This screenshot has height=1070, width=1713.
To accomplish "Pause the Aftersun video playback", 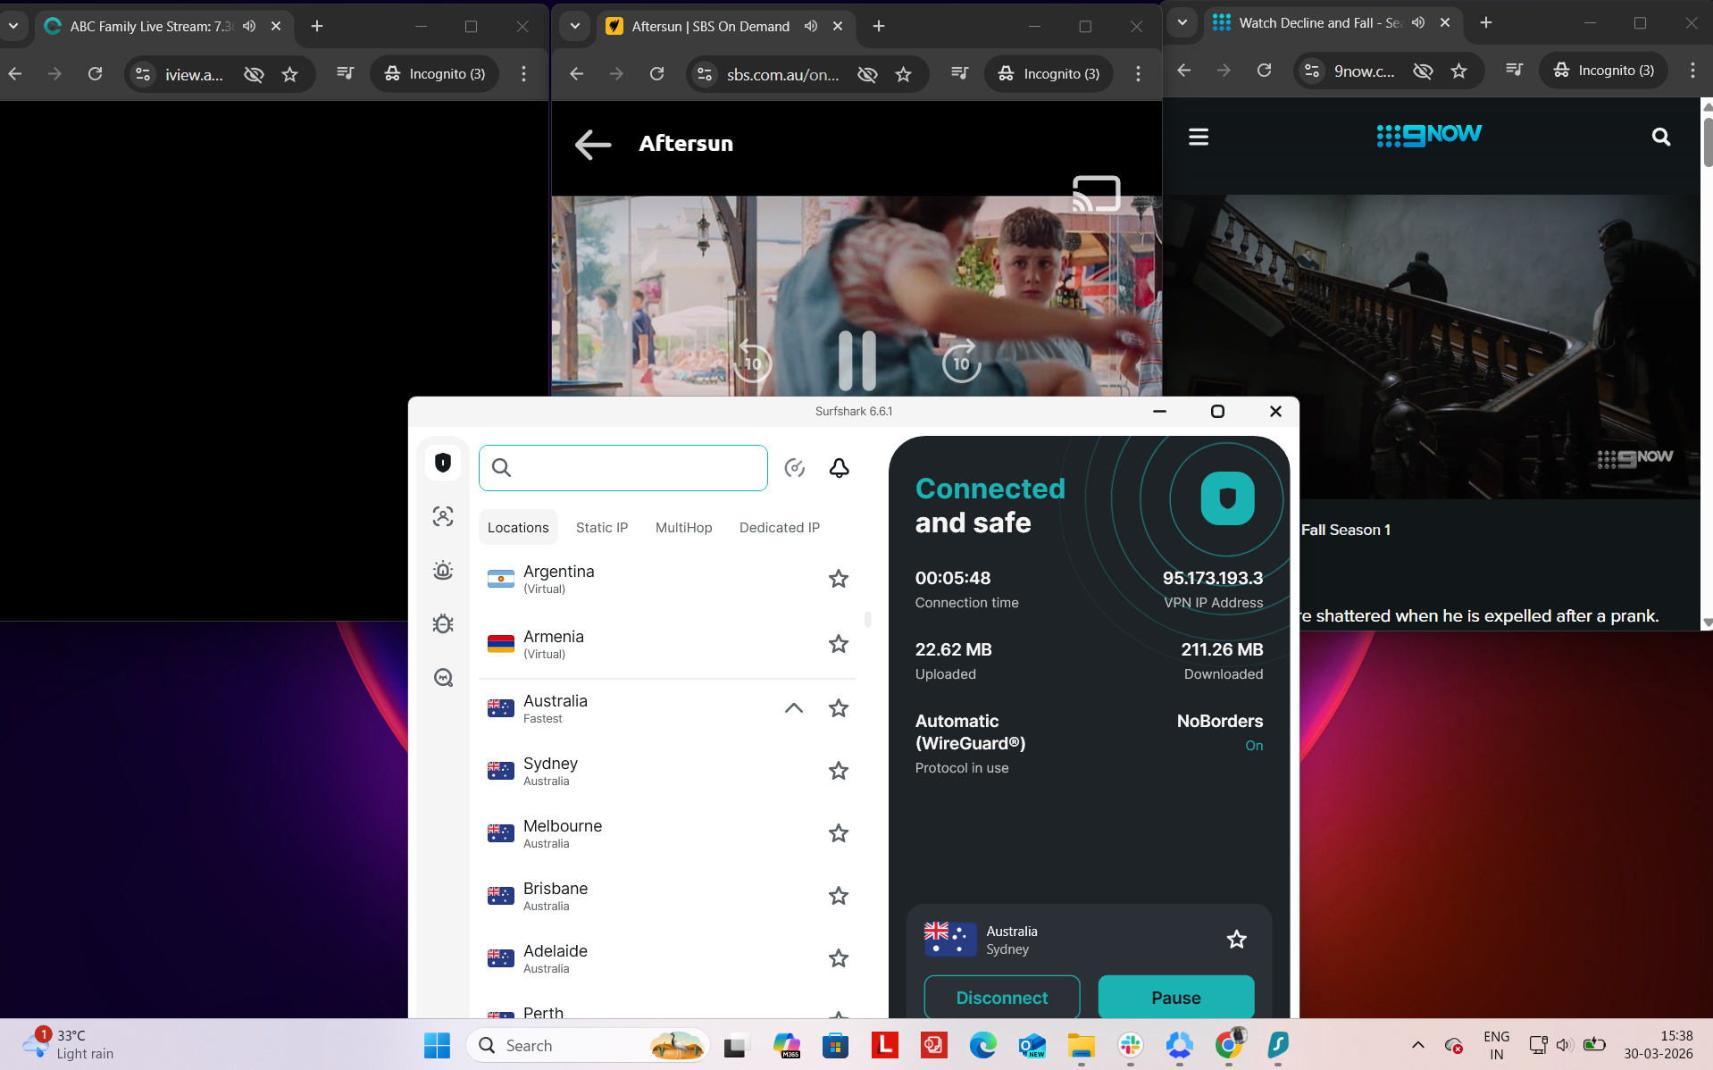I will (x=856, y=360).
